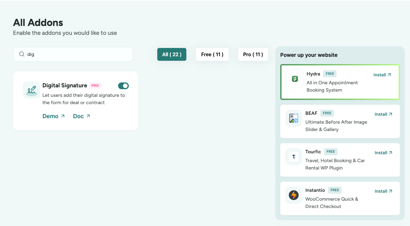Screen dimensions: 410x226
Task: Disable the Digital Signature addon toggle
Action: pyautogui.click(x=123, y=86)
